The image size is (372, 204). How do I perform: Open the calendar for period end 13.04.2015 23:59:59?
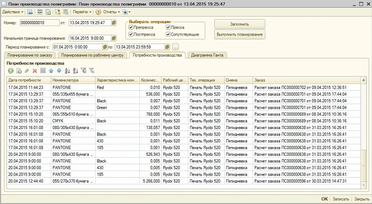click(168, 47)
